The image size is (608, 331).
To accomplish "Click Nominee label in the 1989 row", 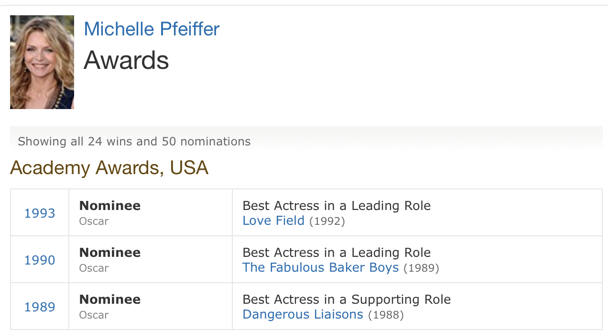I will tap(110, 299).
